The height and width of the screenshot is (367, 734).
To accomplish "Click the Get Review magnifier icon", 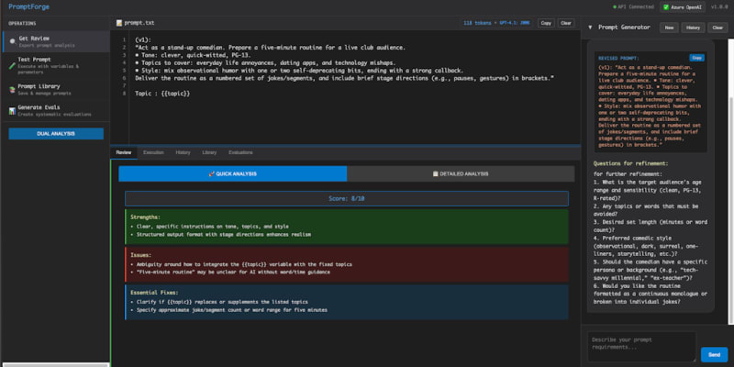I will coord(10,41).
